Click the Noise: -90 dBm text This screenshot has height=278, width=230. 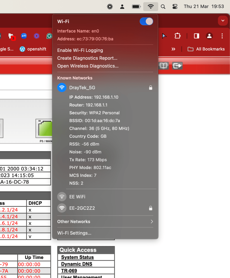(85, 152)
